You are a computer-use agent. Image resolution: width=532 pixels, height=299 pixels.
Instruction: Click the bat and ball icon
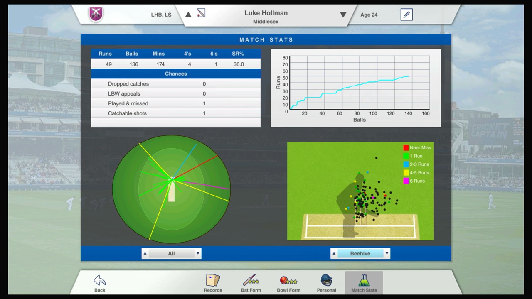(201, 13)
